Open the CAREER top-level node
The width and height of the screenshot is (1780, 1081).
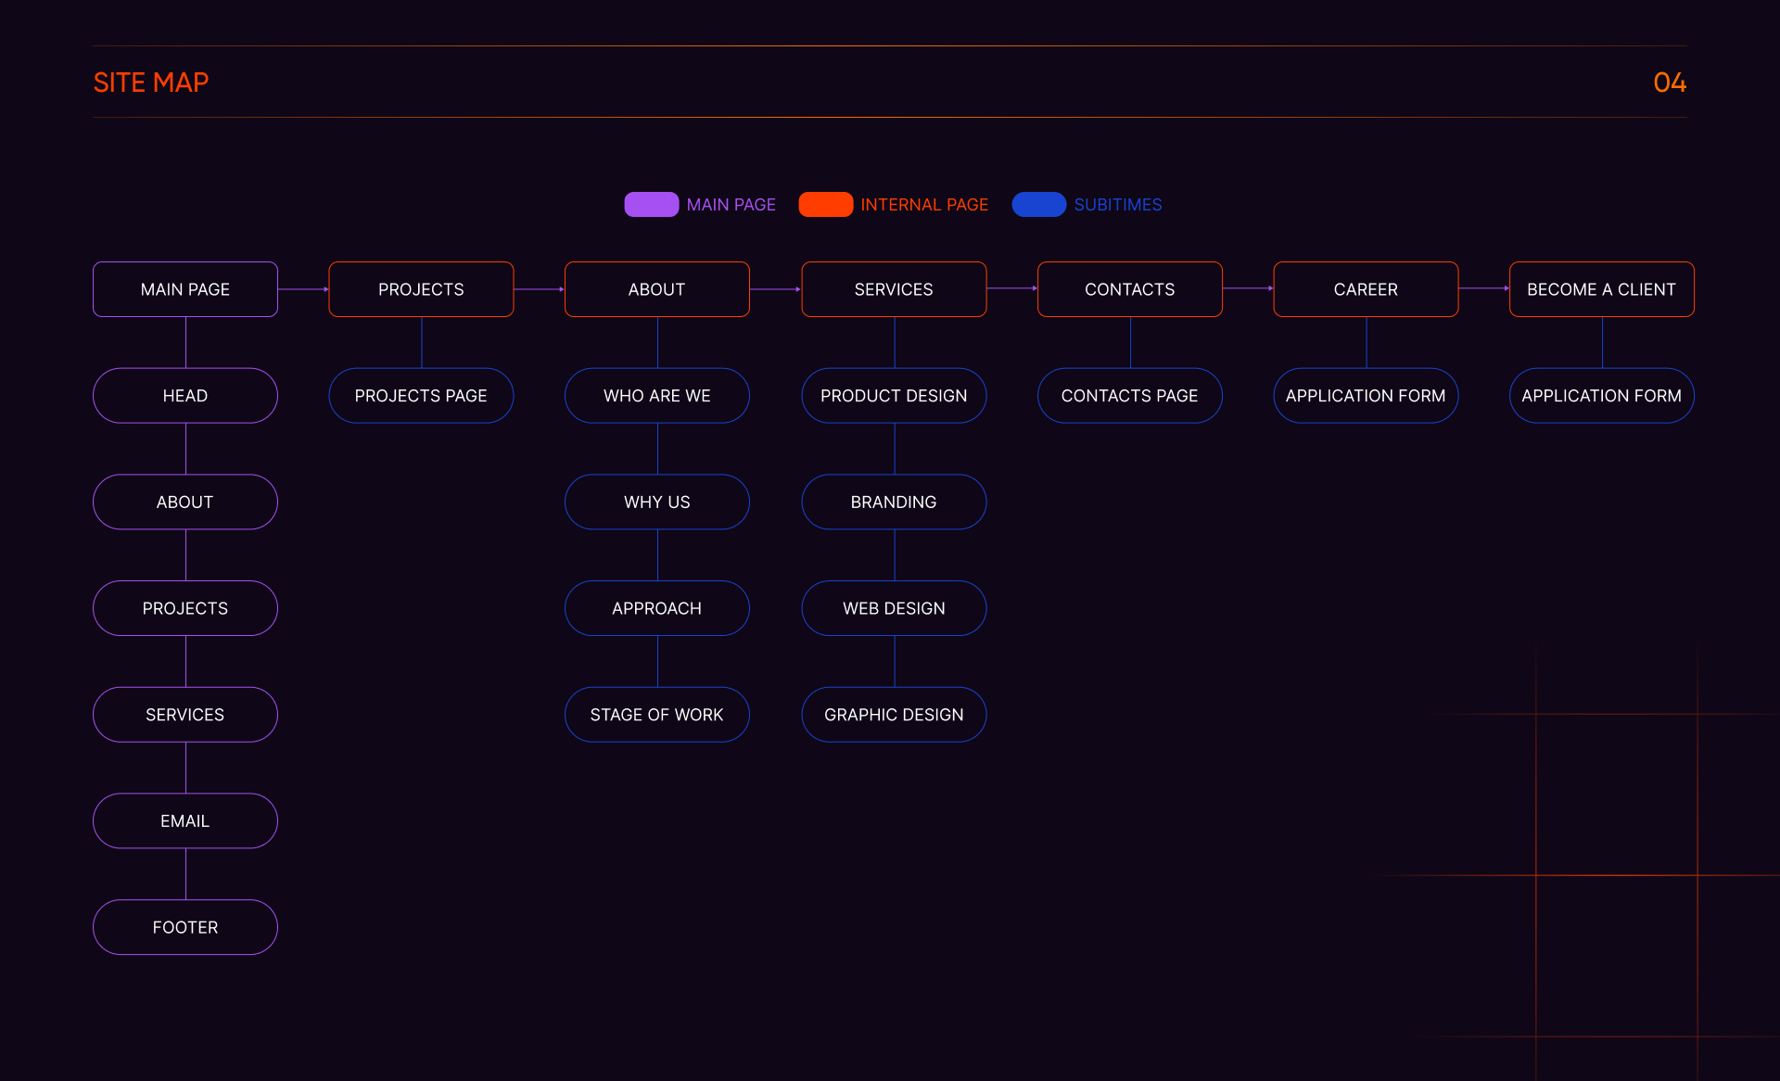click(1366, 289)
